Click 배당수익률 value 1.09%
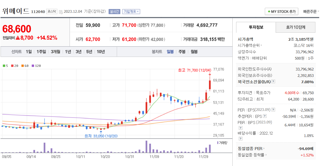Image resolution: width=320 pixels, height=166 pixels. click(x=309, y=136)
